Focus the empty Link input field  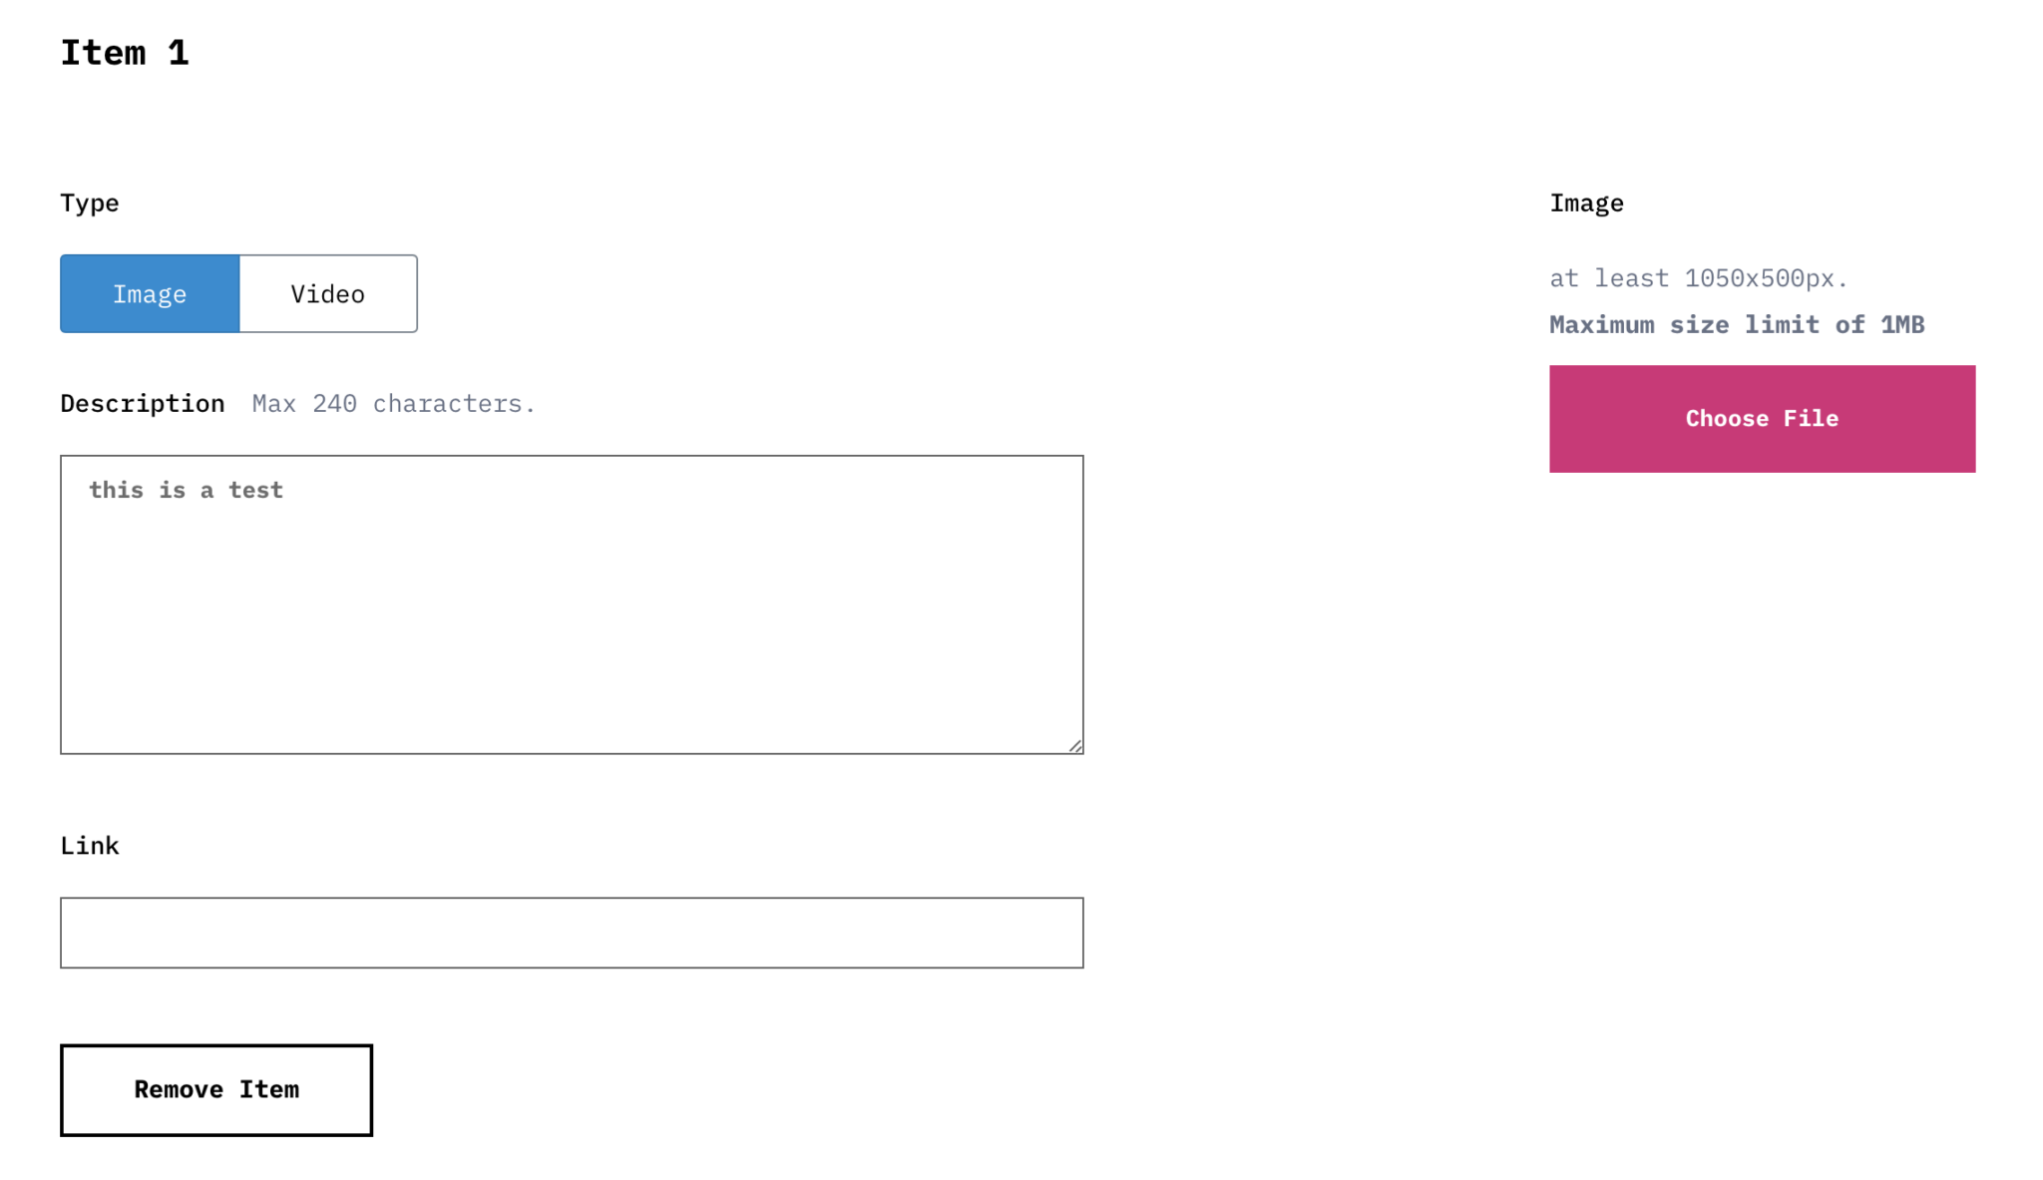click(572, 933)
